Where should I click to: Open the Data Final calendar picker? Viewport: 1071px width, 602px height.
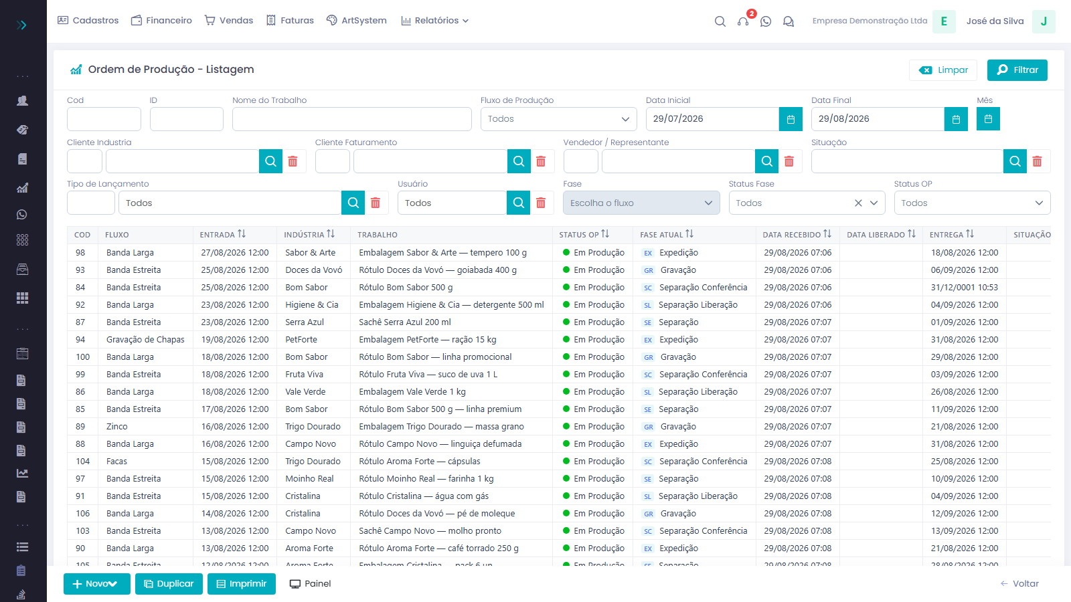pyautogui.click(x=956, y=119)
